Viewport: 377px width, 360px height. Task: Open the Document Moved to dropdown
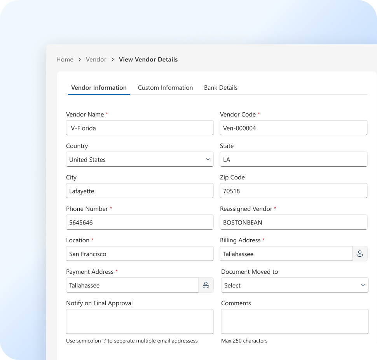click(x=294, y=285)
